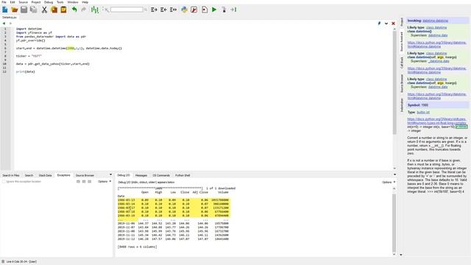Screen dimensions: 471x265
Task: Open the File menu
Action: [x=4, y=2]
